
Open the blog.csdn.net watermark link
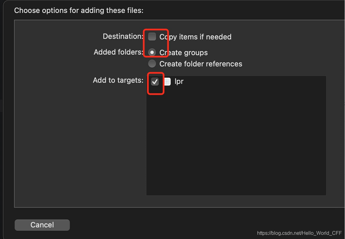299,233
